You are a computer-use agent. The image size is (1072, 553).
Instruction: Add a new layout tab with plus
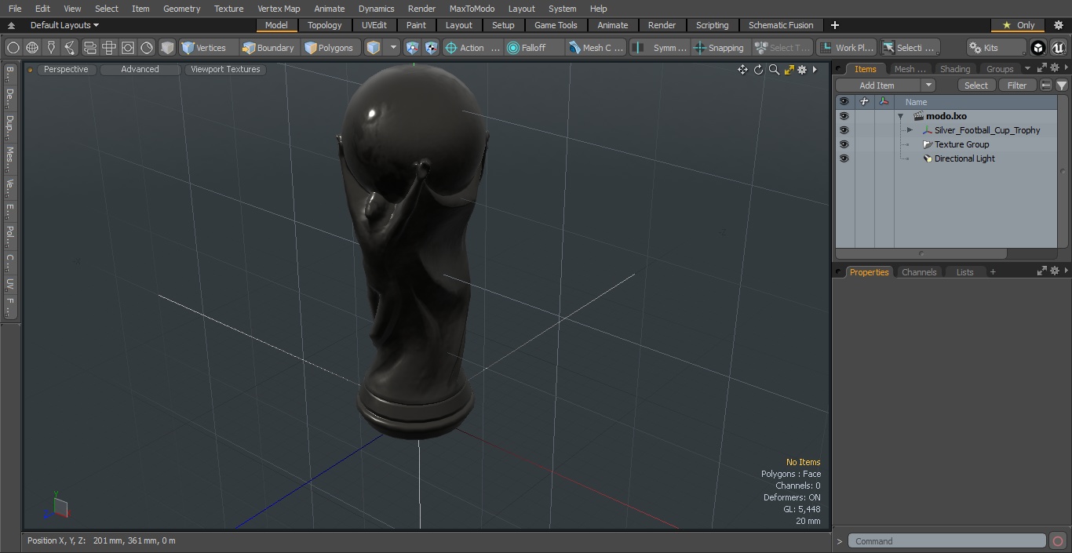834,25
